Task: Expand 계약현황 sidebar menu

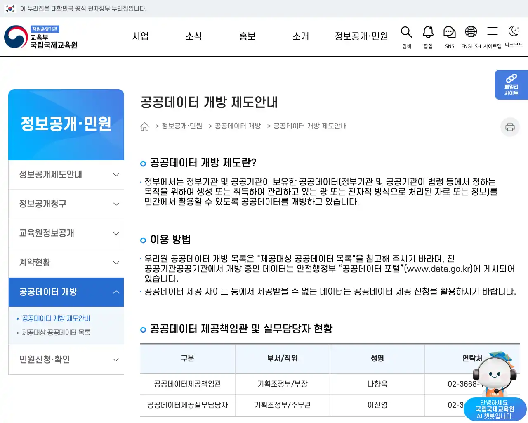Action: (x=66, y=263)
